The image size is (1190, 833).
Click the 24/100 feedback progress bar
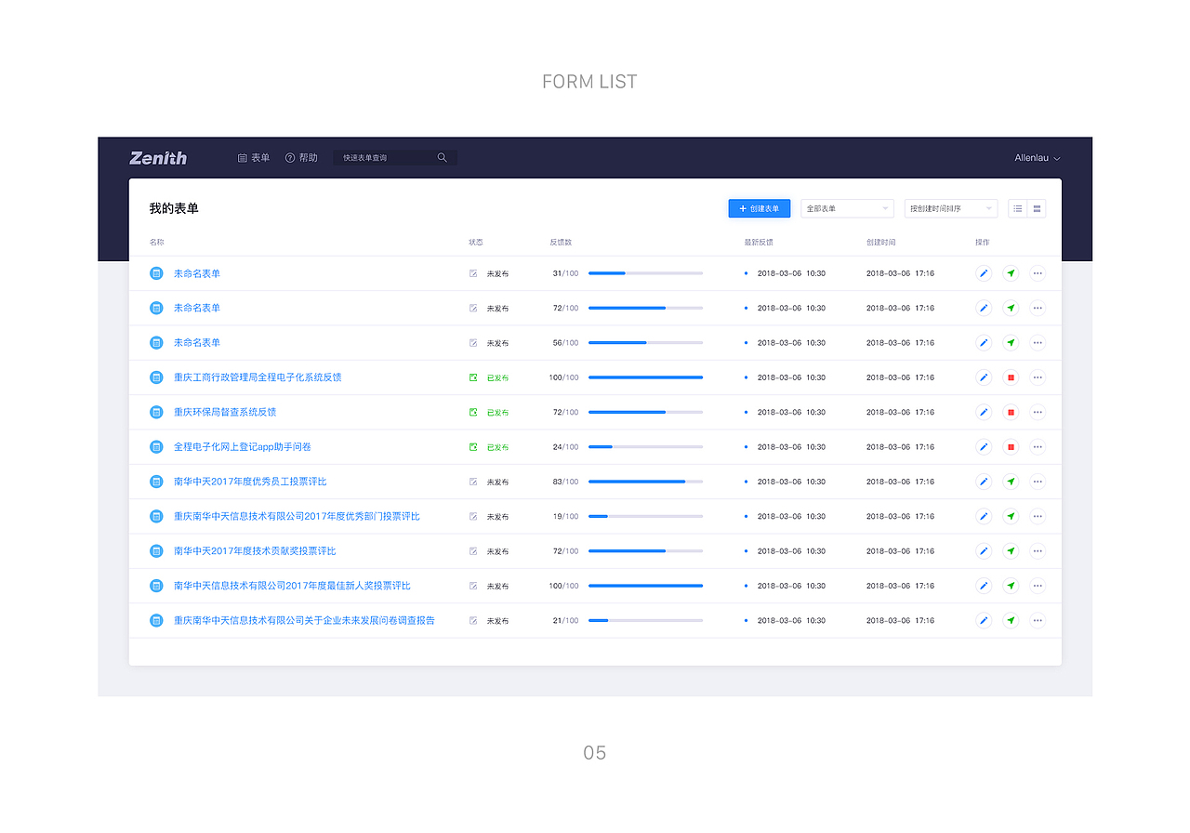point(645,447)
